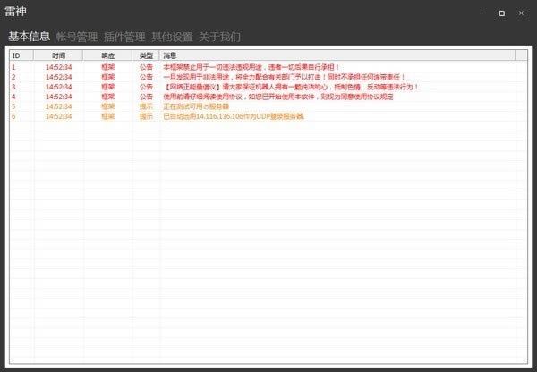
Task: Select the 其他设置 tab
Action: 171,37
